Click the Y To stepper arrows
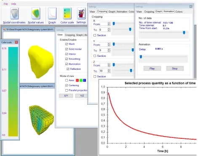198x156 pixels. (x=109, y=50)
